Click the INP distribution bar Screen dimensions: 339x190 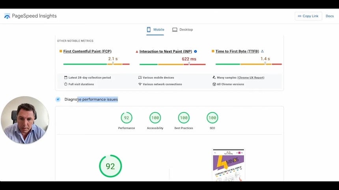(x=173, y=64)
